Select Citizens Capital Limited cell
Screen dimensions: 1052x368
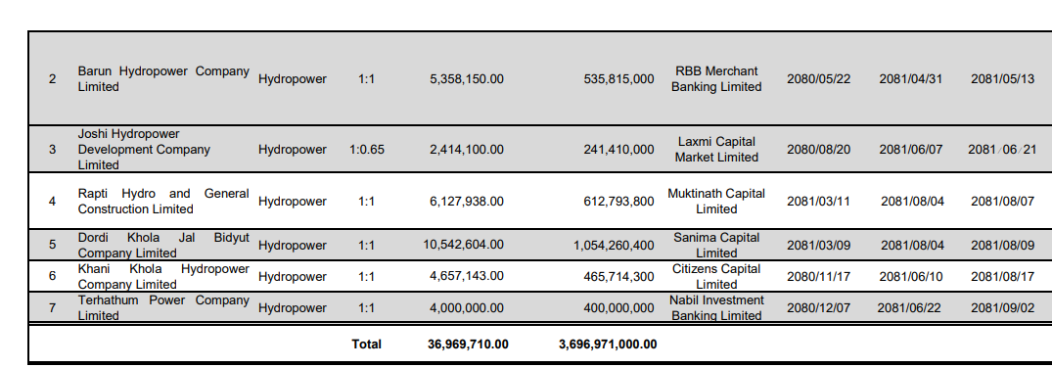coord(716,277)
